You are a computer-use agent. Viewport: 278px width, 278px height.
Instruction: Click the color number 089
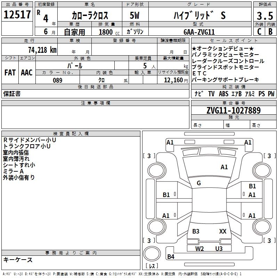click(58, 80)
